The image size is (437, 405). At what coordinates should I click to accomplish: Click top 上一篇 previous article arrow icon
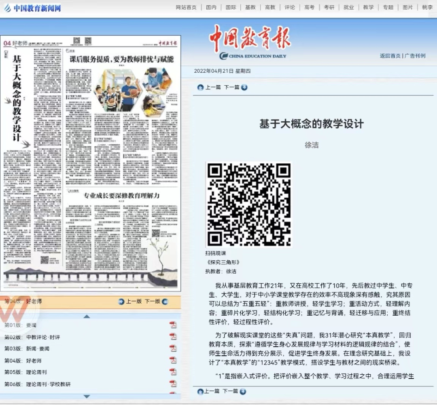(200, 87)
